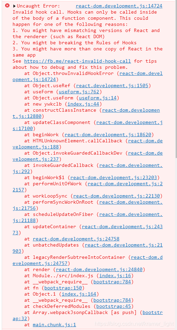Screen dimensions: 177x330
Task: Click the red error icon
Action: click(7, 6)
